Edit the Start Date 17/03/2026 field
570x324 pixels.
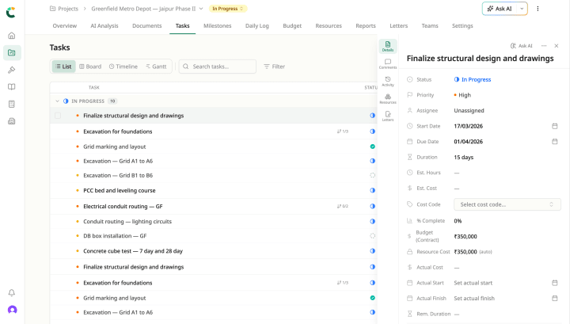[468, 126]
